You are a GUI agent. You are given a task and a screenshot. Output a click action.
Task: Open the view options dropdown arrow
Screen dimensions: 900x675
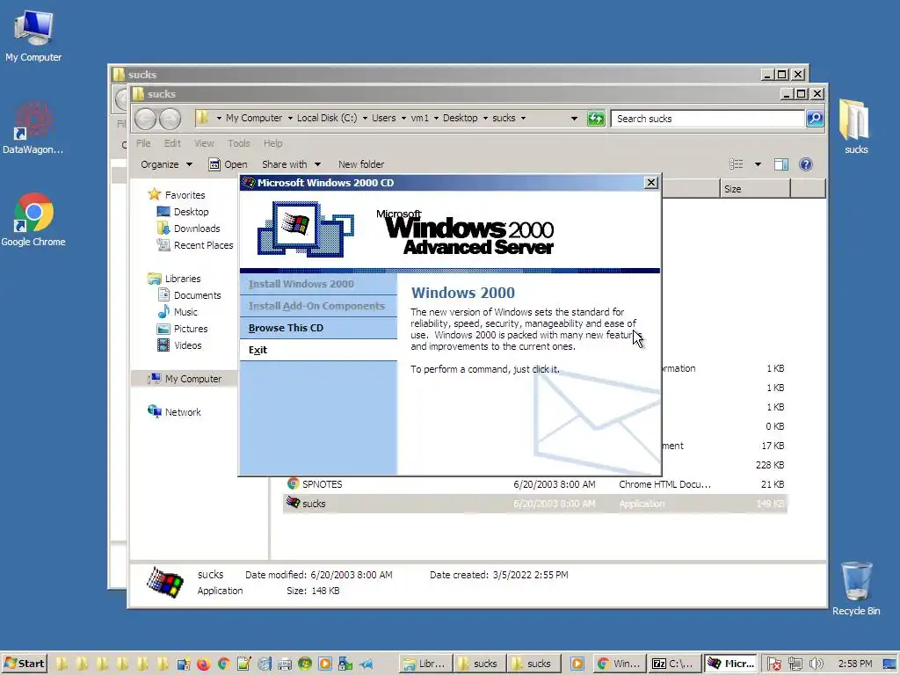click(x=758, y=164)
